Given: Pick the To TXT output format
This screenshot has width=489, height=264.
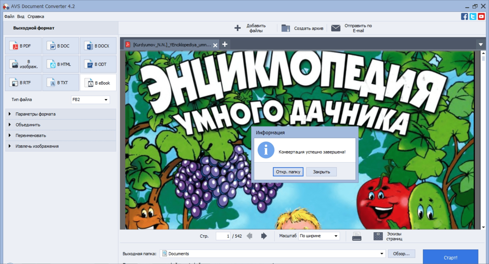Looking at the screenshot, I should pyautogui.click(x=61, y=83).
